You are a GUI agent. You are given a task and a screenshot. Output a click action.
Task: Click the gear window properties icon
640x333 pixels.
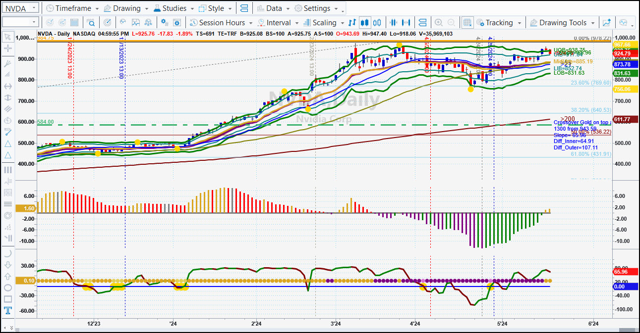click(x=178, y=22)
